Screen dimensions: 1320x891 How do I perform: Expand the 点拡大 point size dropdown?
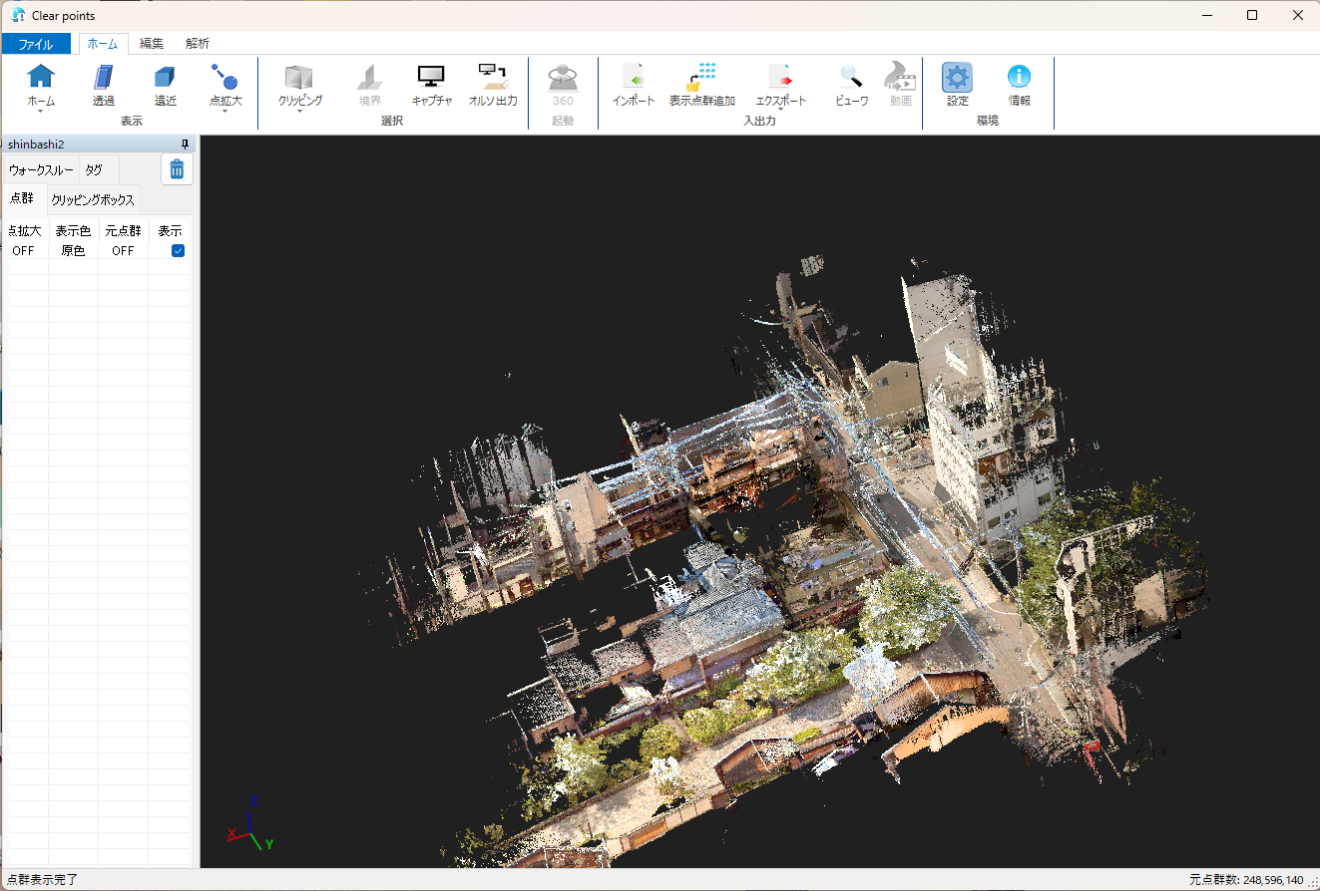(225, 112)
